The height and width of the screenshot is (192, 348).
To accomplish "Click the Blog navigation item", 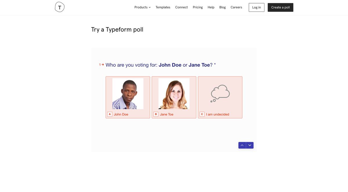I will (223, 6).
